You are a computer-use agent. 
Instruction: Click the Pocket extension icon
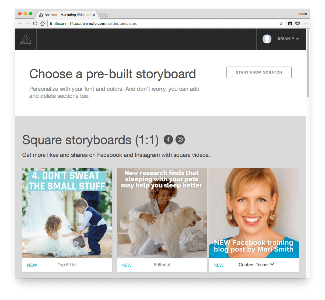click(x=298, y=23)
